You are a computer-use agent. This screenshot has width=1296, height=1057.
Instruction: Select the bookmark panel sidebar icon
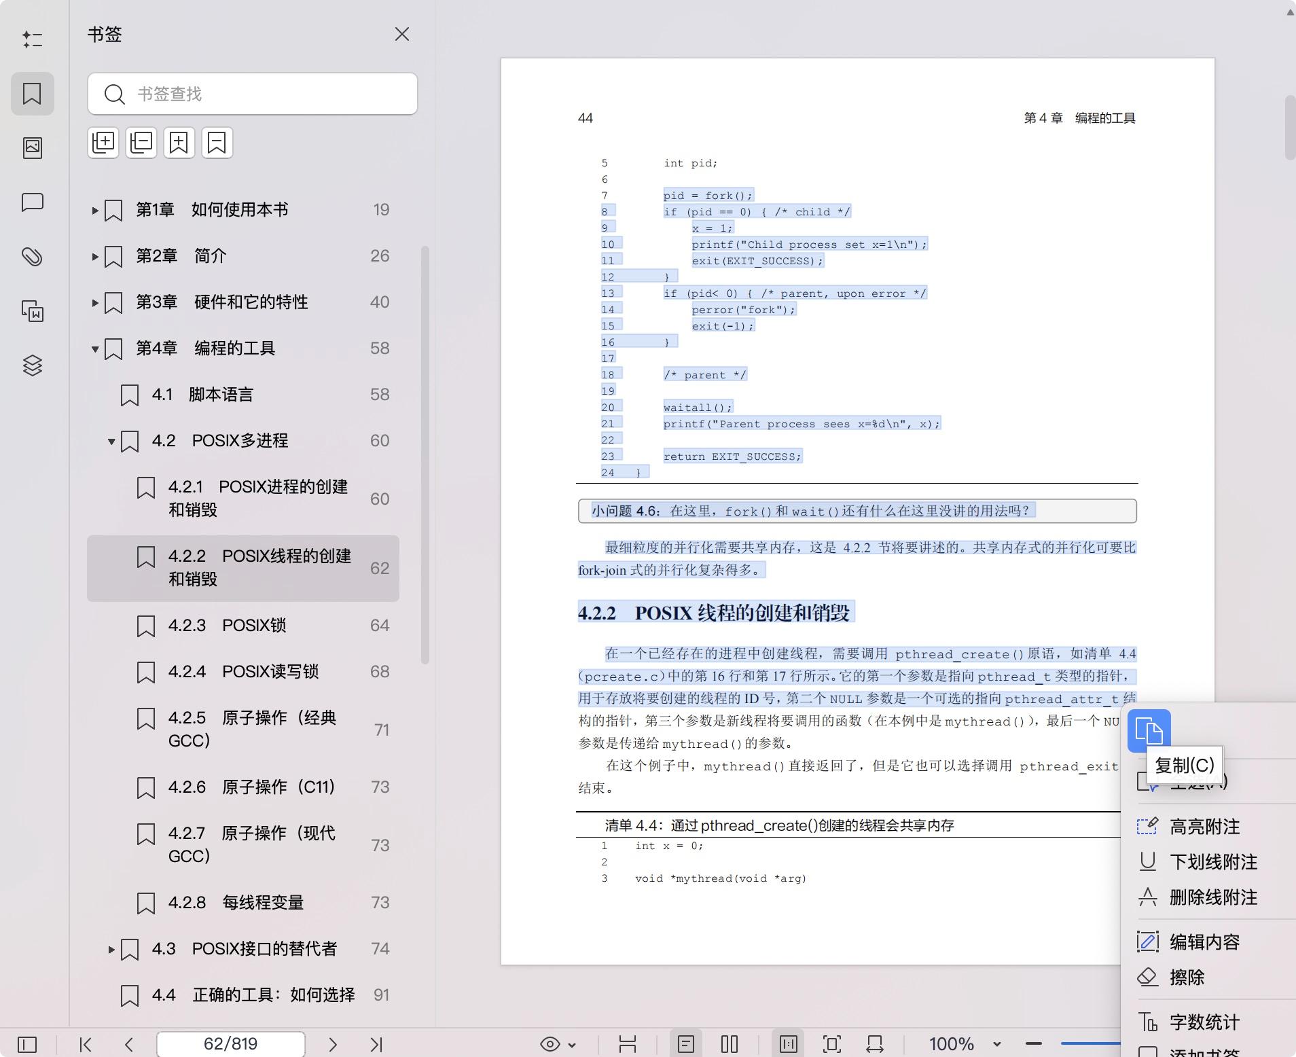(32, 94)
